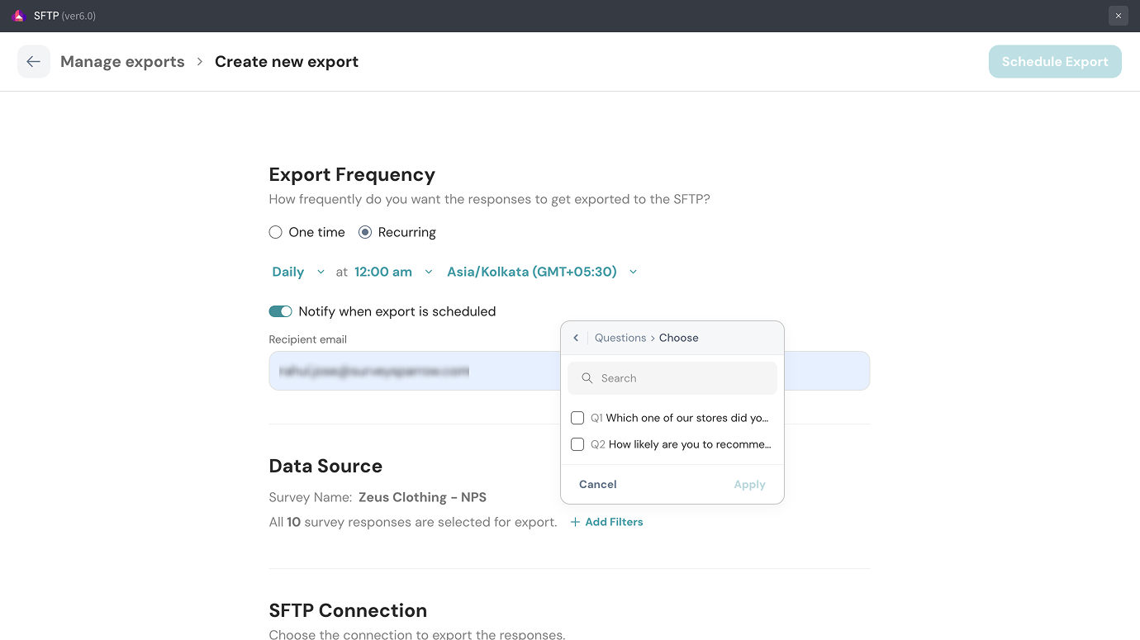Close the SFTP window with X
The width and height of the screenshot is (1140, 640).
click(x=1118, y=16)
